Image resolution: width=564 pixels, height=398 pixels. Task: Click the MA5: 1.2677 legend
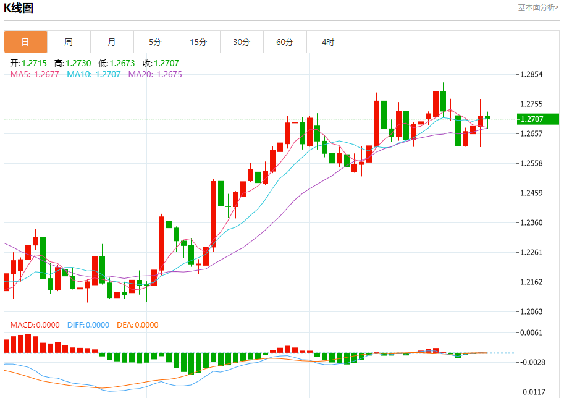coord(35,74)
